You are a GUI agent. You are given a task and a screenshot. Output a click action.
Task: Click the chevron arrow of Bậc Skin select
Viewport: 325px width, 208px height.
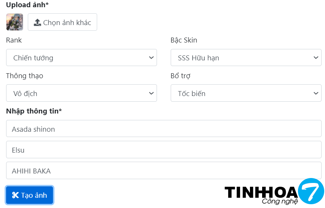coord(316,58)
